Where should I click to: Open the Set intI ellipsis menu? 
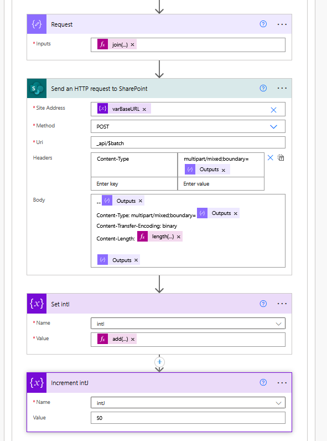click(x=282, y=304)
